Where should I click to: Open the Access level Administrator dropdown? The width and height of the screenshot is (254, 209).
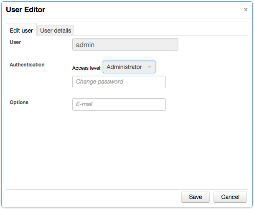(x=124, y=67)
